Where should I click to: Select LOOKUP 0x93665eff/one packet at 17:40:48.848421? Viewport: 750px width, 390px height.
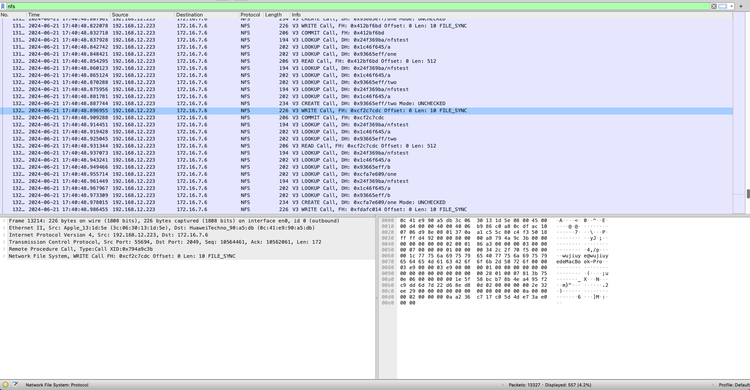[366, 54]
